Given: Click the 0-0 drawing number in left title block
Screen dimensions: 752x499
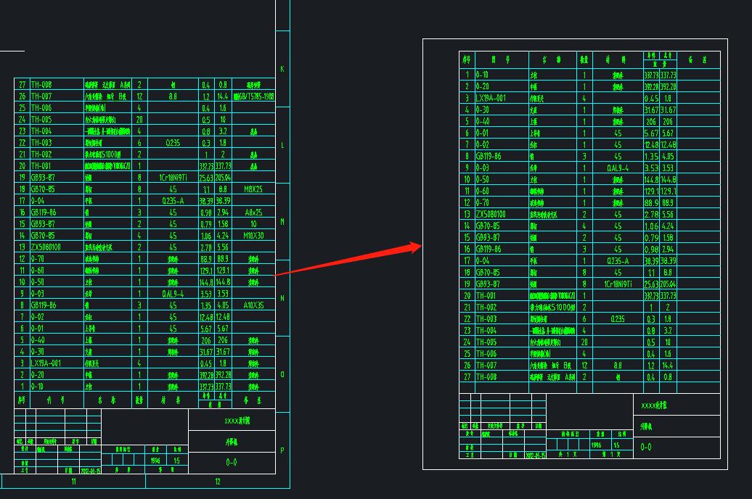Looking at the screenshot, I should coord(231,463).
